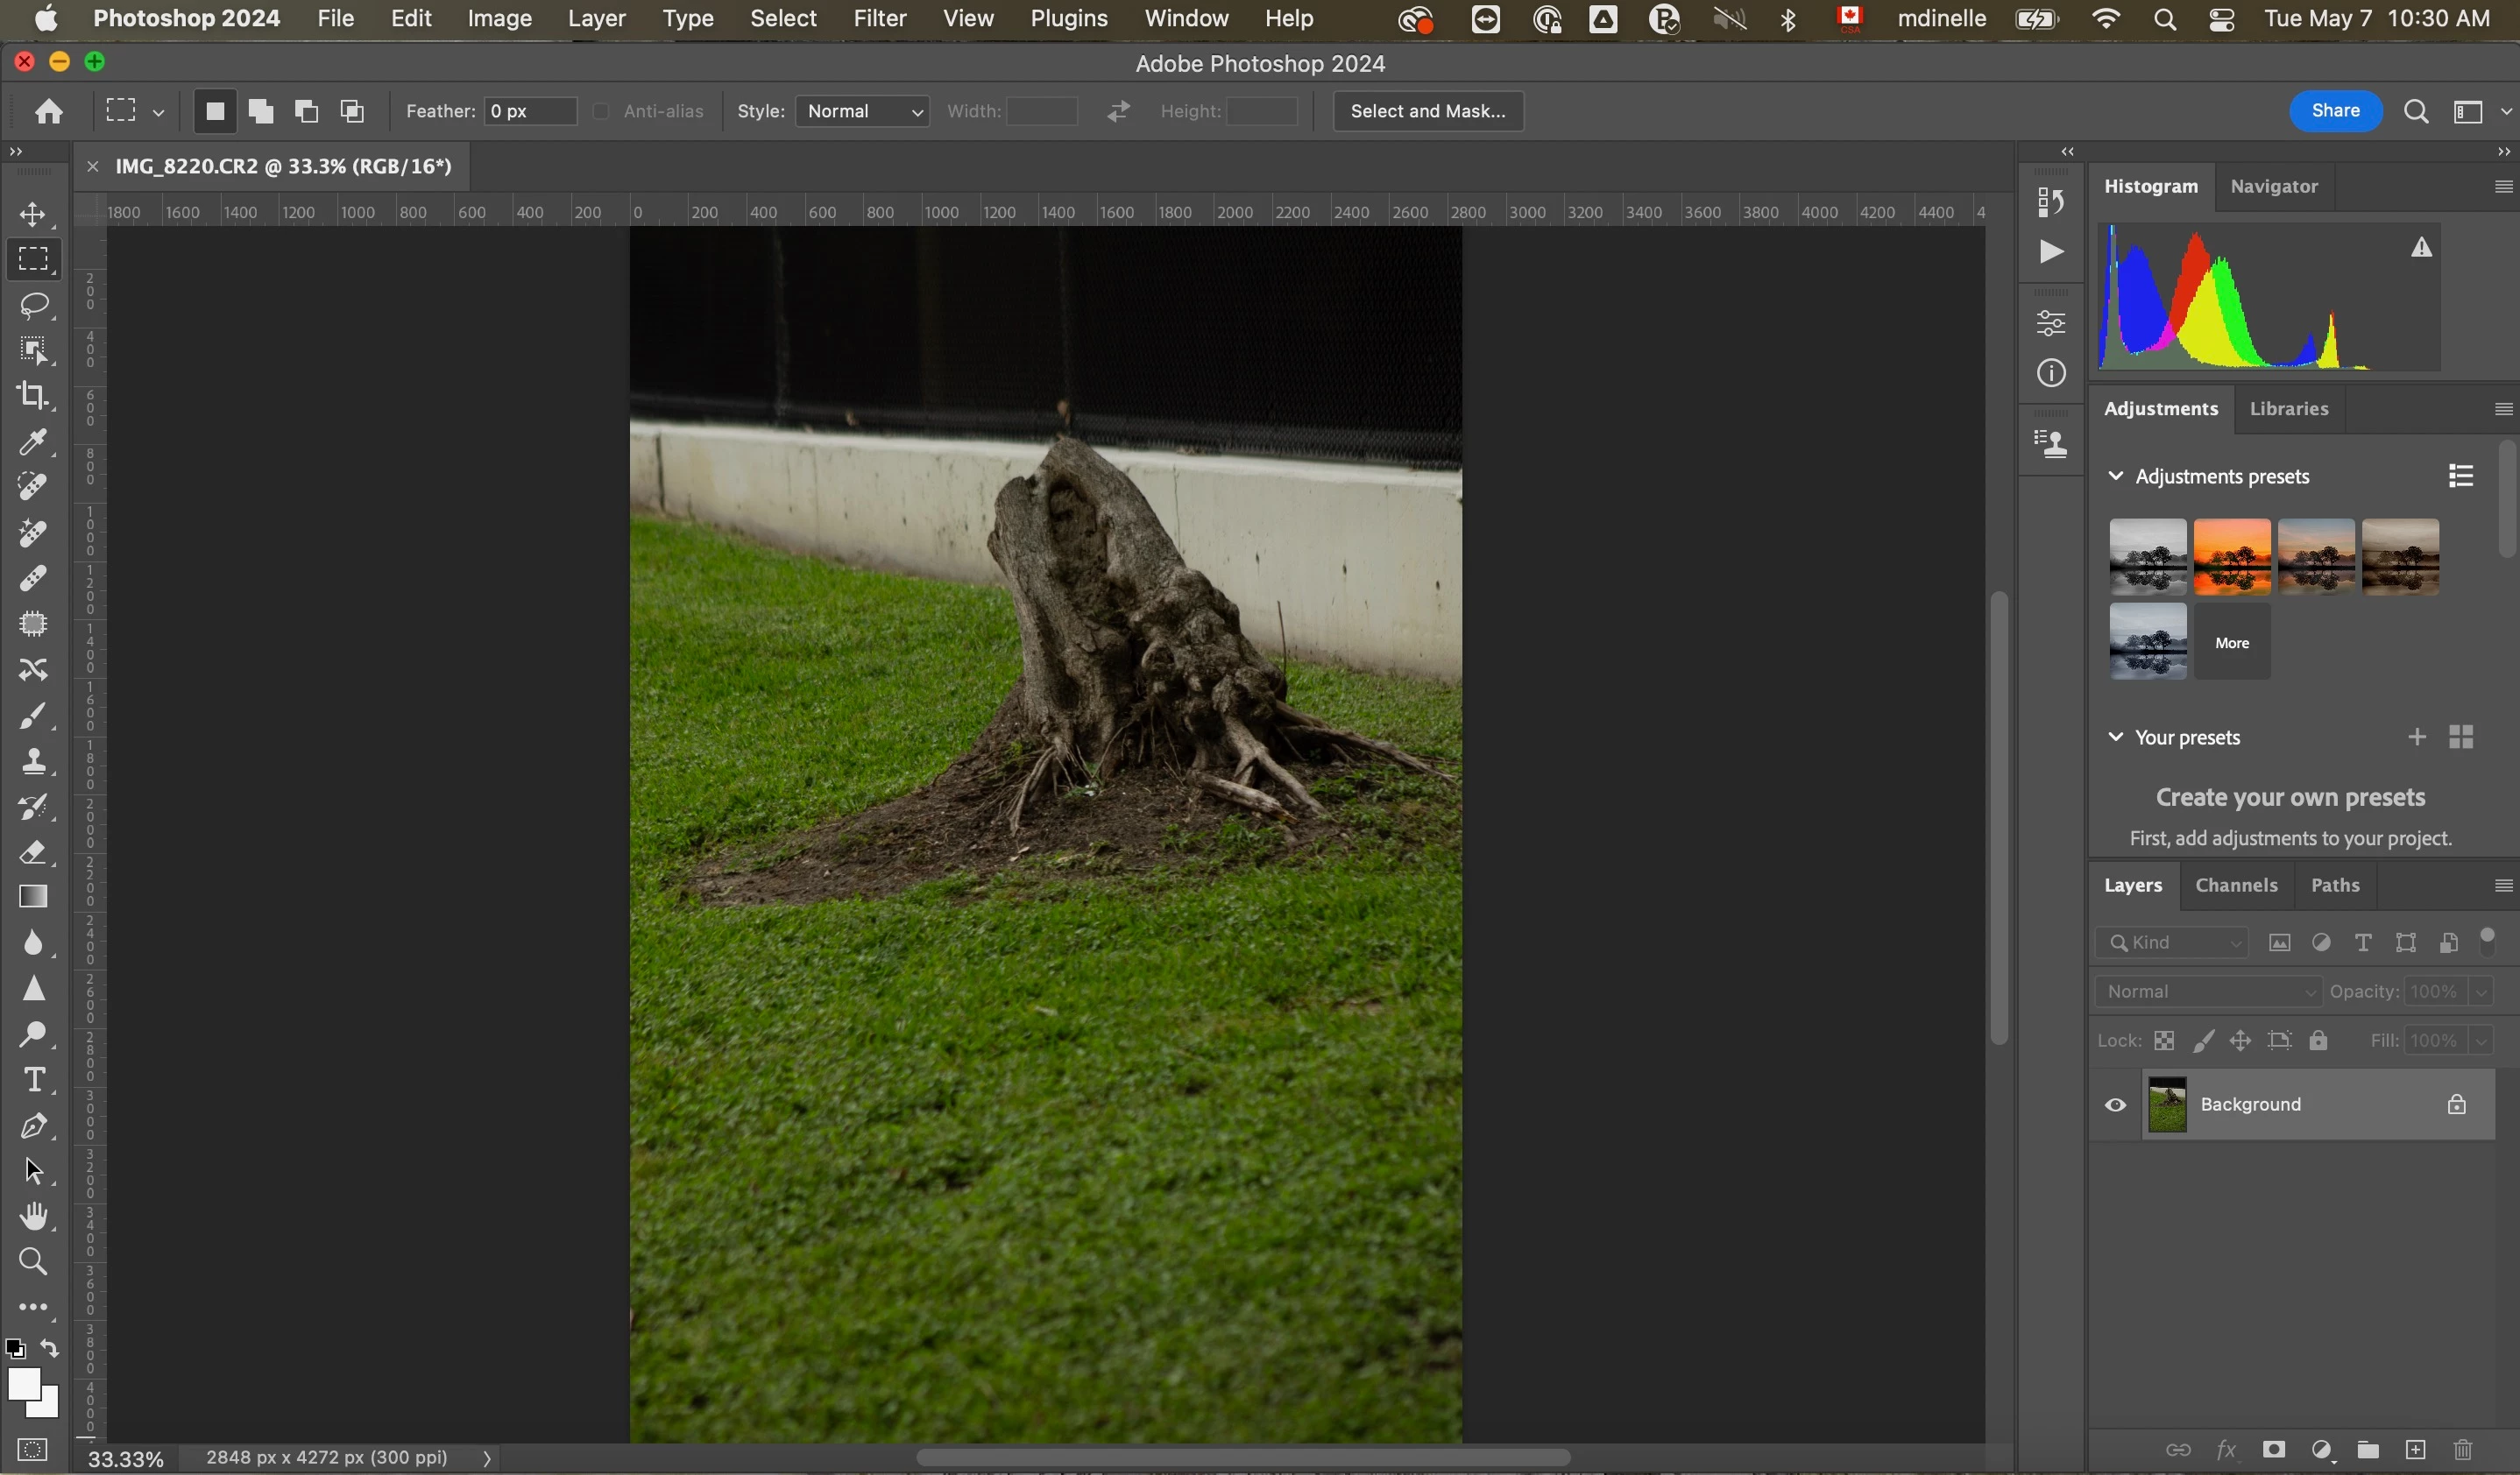Open the Style dropdown set to Normal
The height and width of the screenshot is (1475, 2520).
[862, 111]
